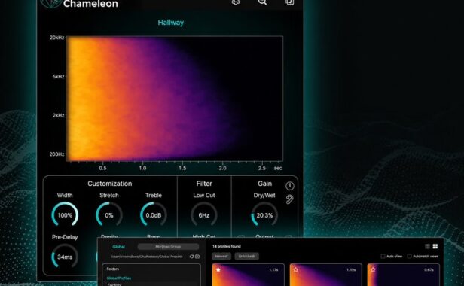This screenshot has width=464, height=286.
Task: Click the Filter section title
Action: click(204, 184)
